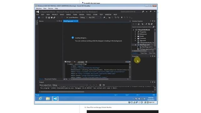Switch to Document Outline tab
Image resolution: width=201 pixels, height=113 pixels.
pyautogui.click(x=50, y=79)
